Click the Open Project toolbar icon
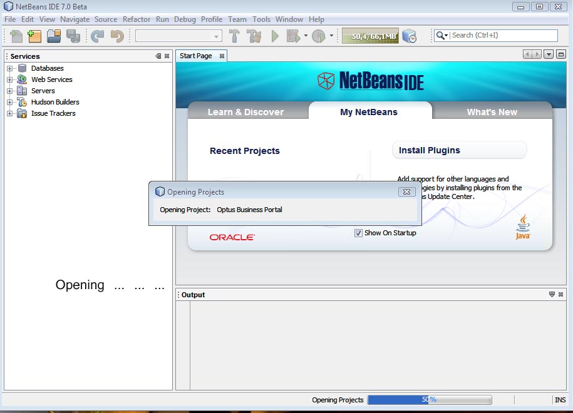Screen dimensions: 573x413 coord(54,36)
